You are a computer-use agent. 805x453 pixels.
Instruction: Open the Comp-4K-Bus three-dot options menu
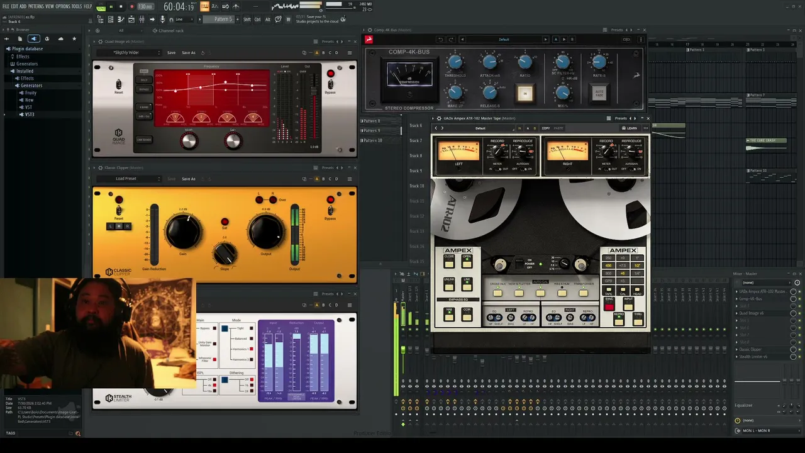[641, 40]
